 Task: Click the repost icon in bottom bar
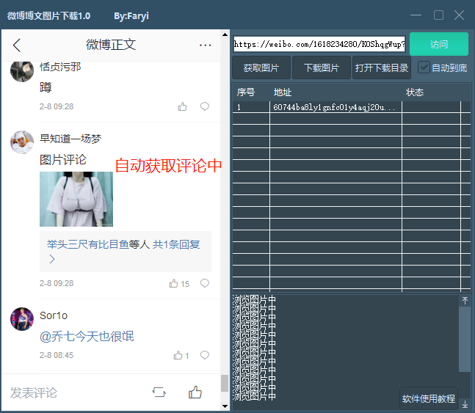159,392
